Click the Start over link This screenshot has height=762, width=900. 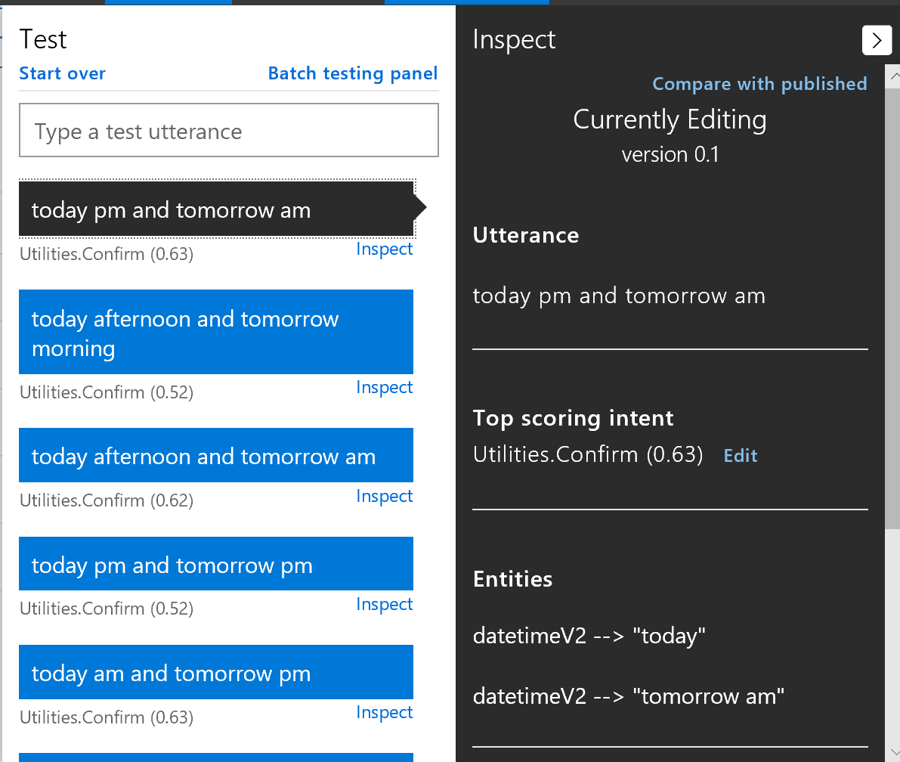[x=62, y=73]
